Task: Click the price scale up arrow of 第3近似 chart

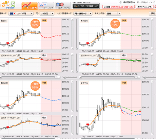Action: click(152, 20)
